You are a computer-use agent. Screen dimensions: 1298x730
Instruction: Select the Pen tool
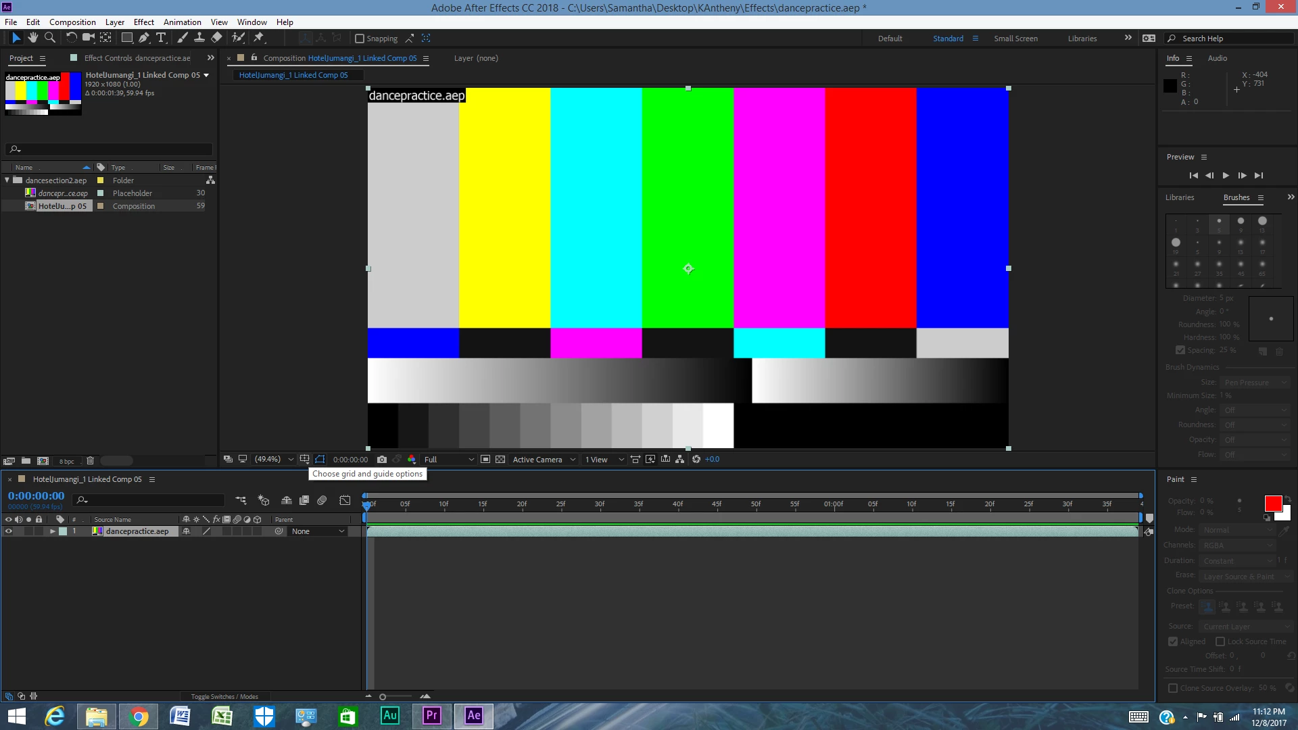click(143, 38)
